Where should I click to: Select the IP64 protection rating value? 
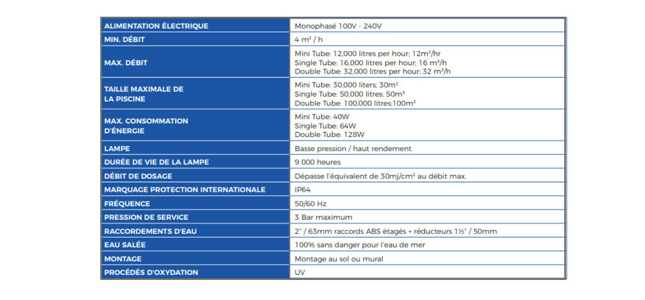coord(302,190)
